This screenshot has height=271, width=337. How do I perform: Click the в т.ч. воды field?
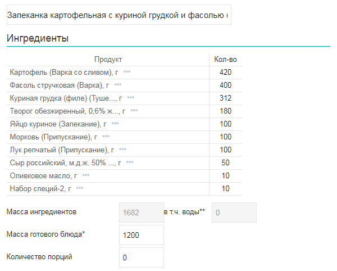(x=234, y=213)
